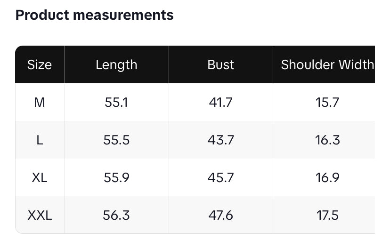390x247 pixels.
Task: Click the 41.7 bust value
Action: pyautogui.click(x=220, y=102)
